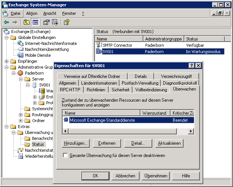Click the Wiederherstellung tree icon

click(20, 156)
